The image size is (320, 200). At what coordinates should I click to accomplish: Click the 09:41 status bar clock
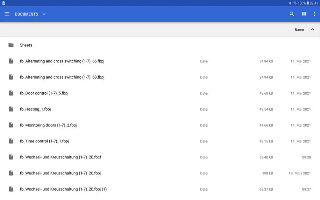coord(314,3)
